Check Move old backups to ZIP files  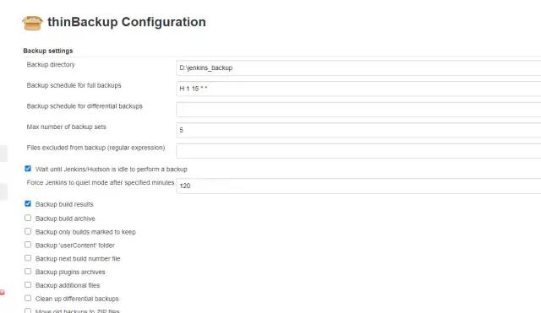(x=28, y=310)
